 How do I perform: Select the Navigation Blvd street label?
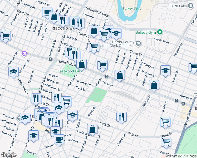click(97, 12)
